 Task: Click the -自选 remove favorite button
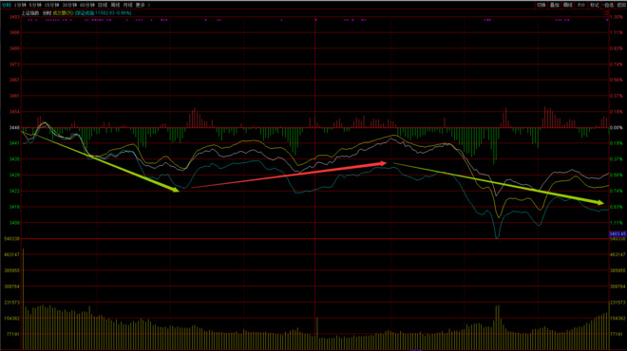pyautogui.click(x=608, y=5)
